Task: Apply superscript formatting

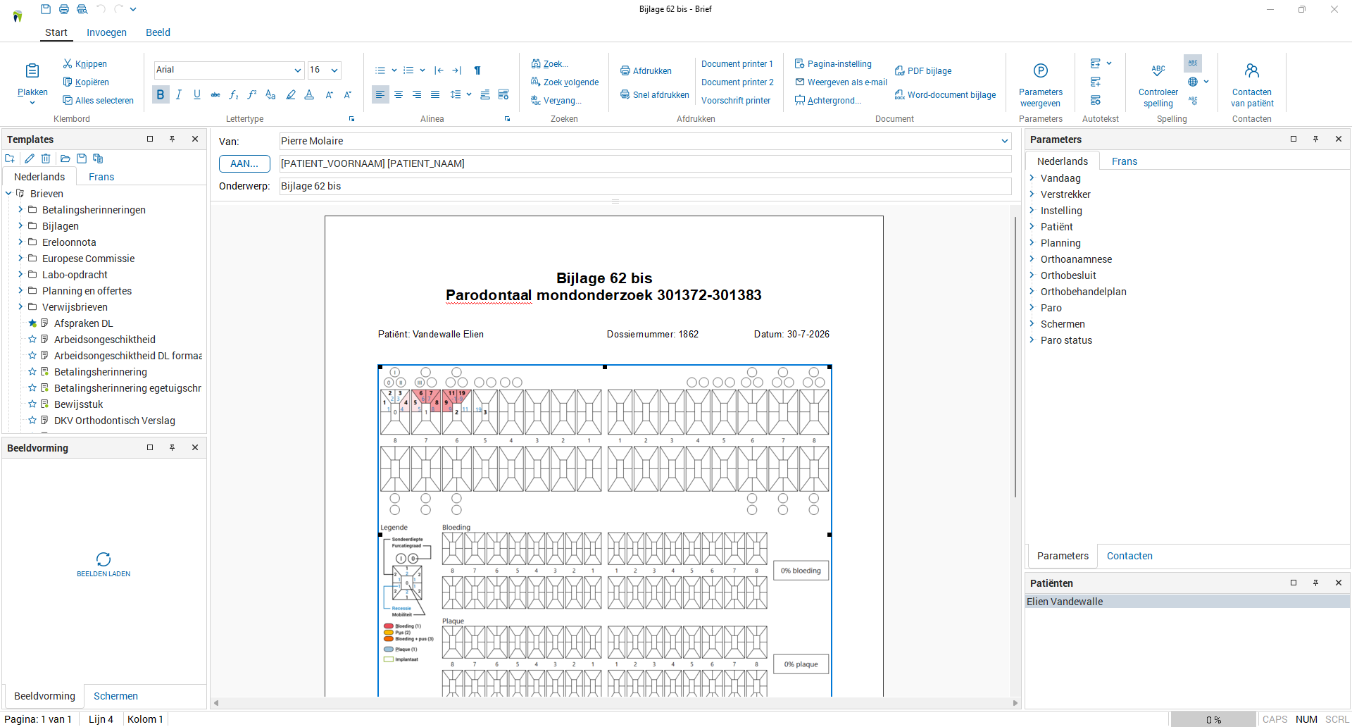Action: [252, 94]
